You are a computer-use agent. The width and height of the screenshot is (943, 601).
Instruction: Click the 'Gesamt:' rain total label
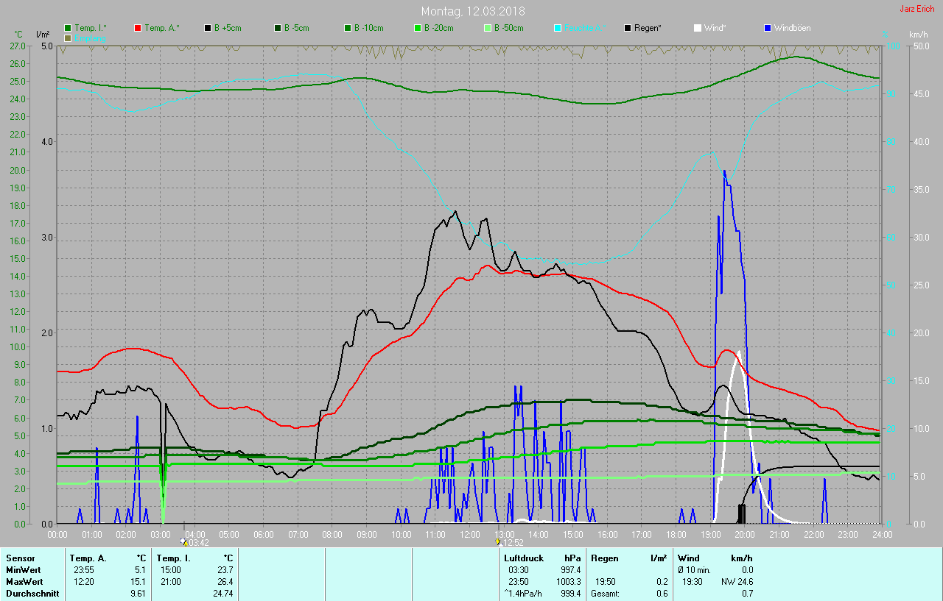point(605,594)
